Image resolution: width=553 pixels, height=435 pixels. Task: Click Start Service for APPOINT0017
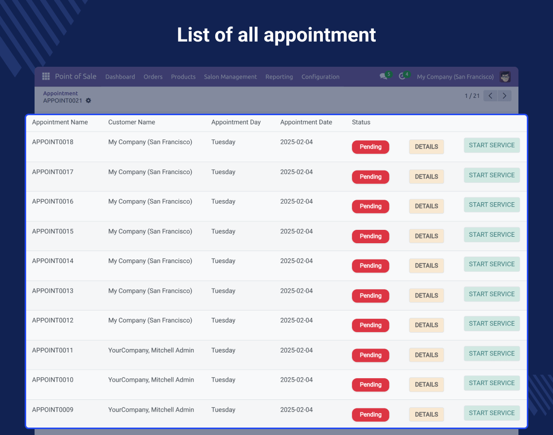[492, 175]
